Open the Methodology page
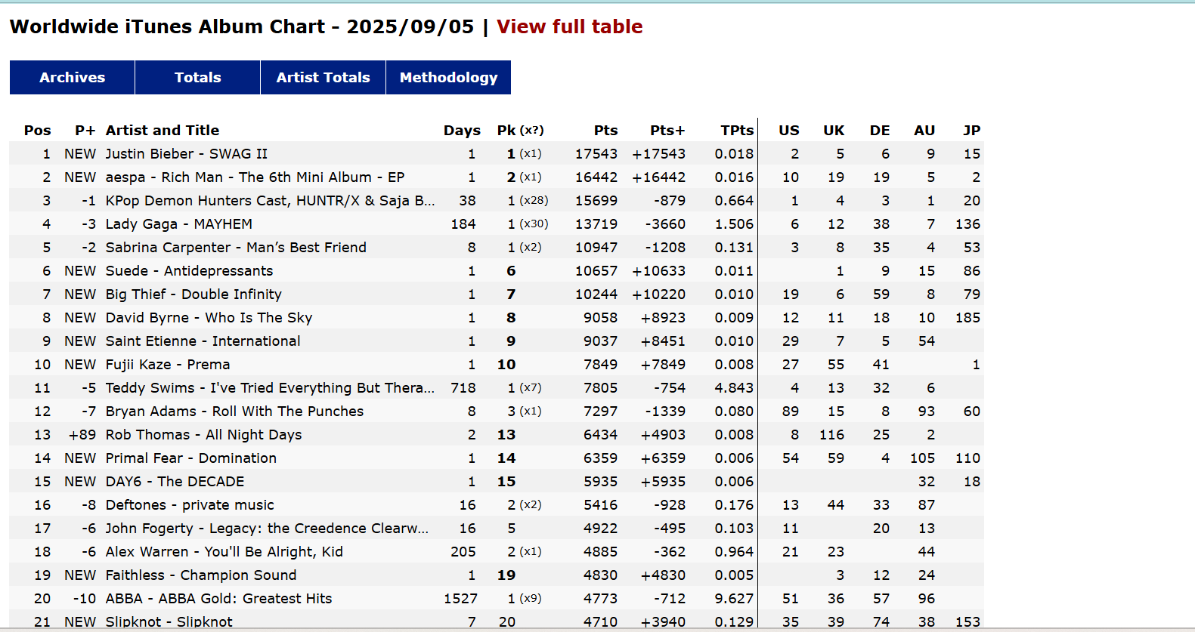 coord(449,78)
